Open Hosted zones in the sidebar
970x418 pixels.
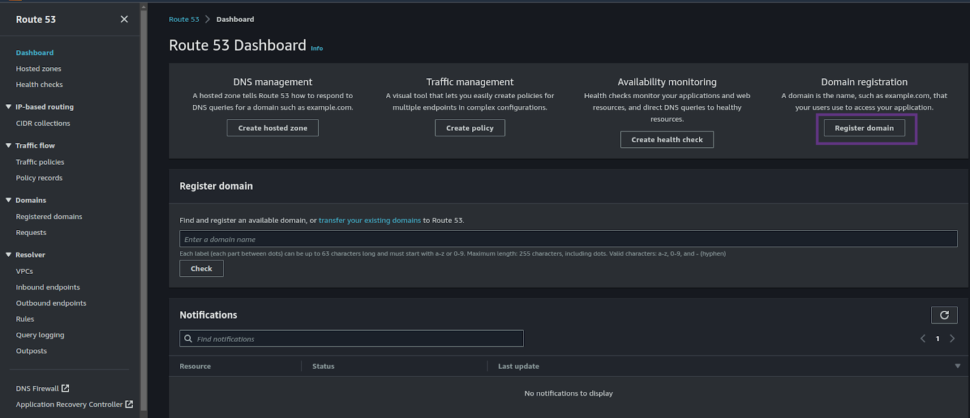click(38, 68)
